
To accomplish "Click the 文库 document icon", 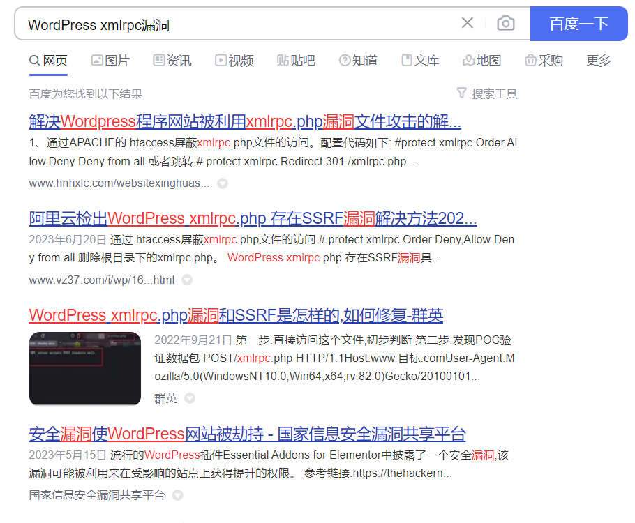I will point(407,61).
